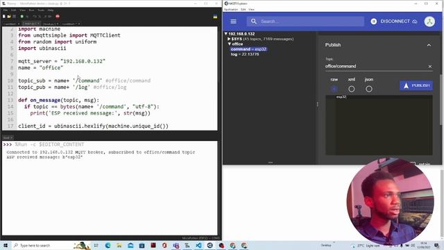Click the weather widget showing 27°C
This screenshot has height=250, width=444.
[x=366, y=245]
